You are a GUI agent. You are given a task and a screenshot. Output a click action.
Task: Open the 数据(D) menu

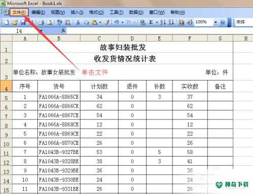tap(136, 12)
